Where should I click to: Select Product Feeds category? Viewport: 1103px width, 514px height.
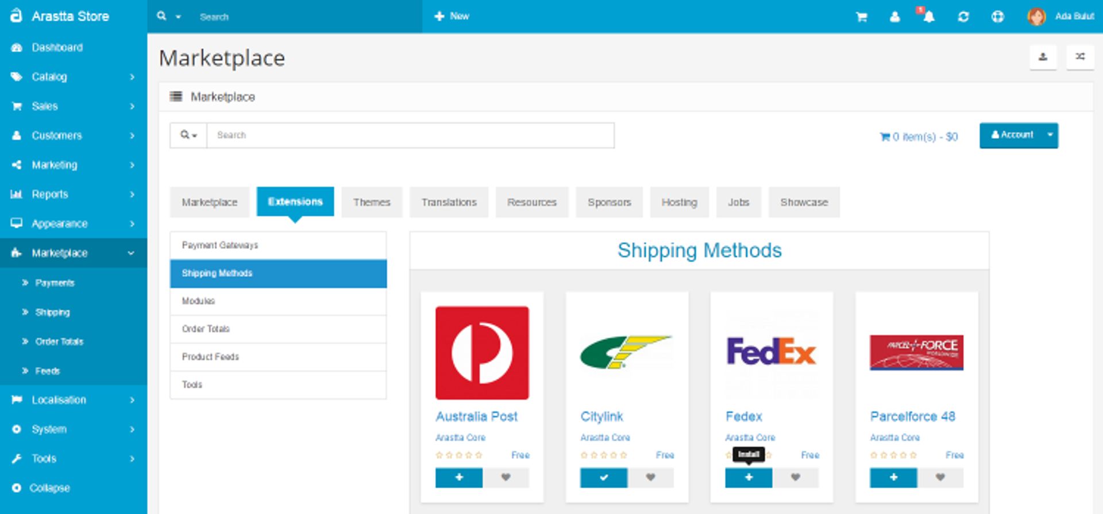(278, 357)
